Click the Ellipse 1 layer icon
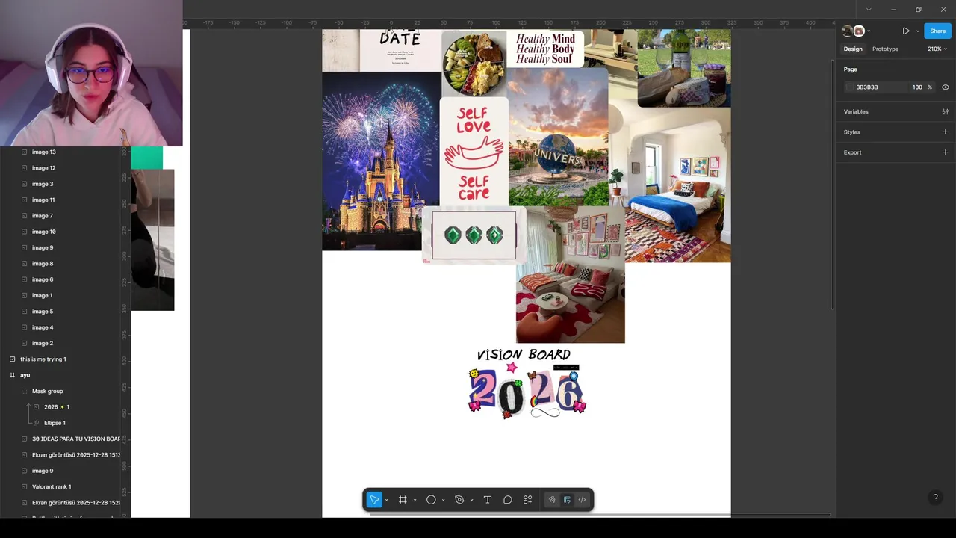This screenshot has height=538, width=956. click(x=36, y=423)
